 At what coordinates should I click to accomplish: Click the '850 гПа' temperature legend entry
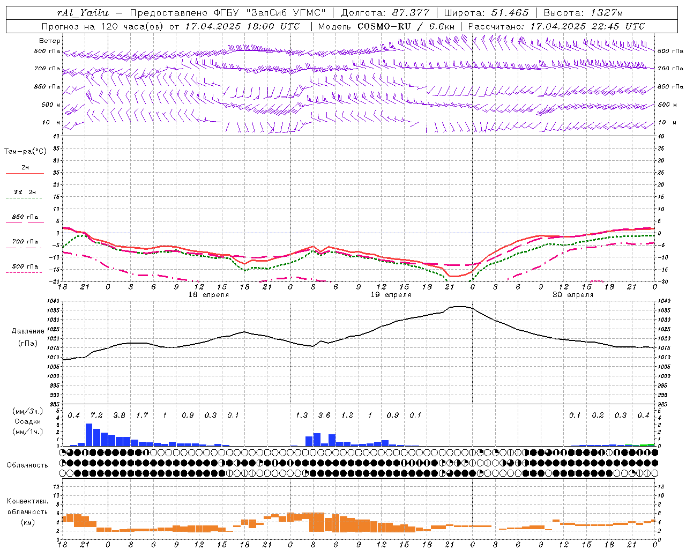pyautogui.click(x=25, y=217)
